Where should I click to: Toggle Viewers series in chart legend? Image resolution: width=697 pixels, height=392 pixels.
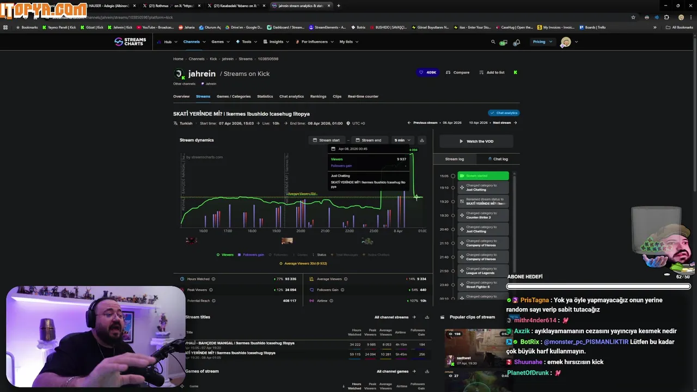click(225, 255)
